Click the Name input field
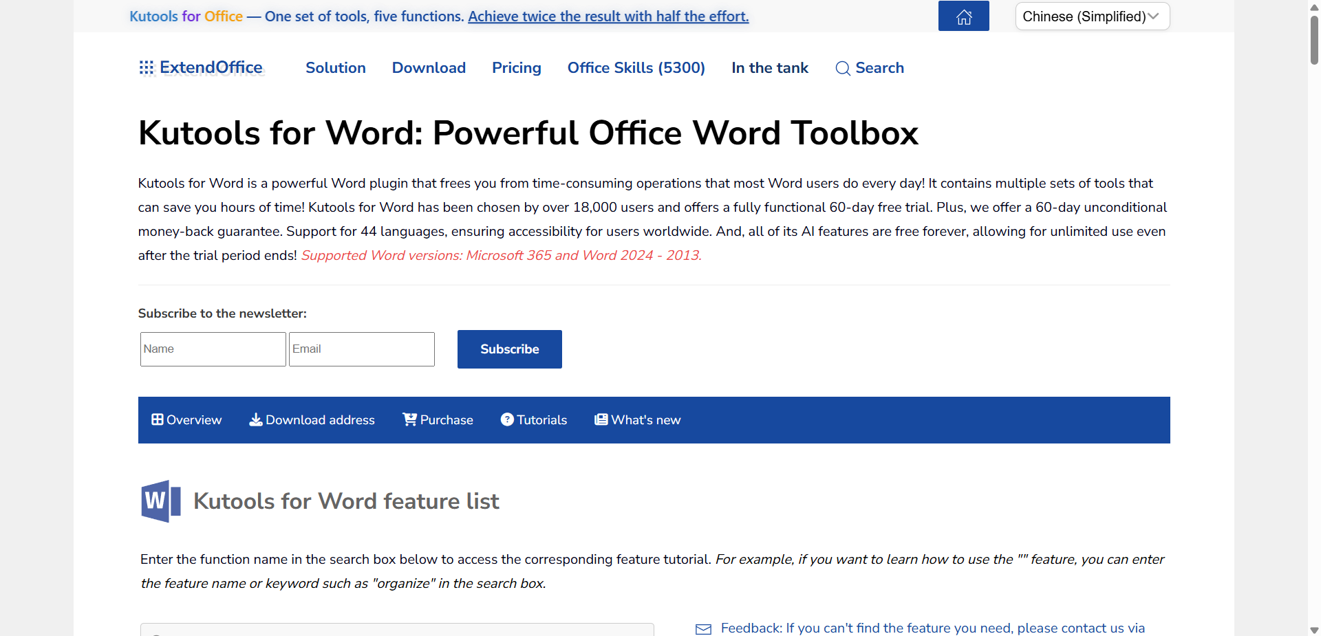This screenshot has height=636, width=1321. click(x=213, y=349)
